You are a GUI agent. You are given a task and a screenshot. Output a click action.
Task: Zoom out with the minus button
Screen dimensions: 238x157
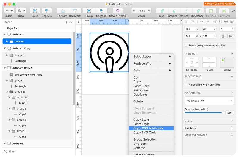[x=134, y=11]
